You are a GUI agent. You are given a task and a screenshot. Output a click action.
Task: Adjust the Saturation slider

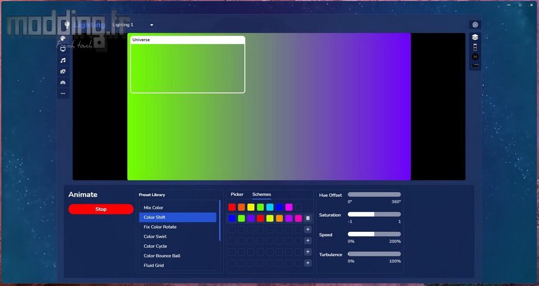tap(374, 214)
